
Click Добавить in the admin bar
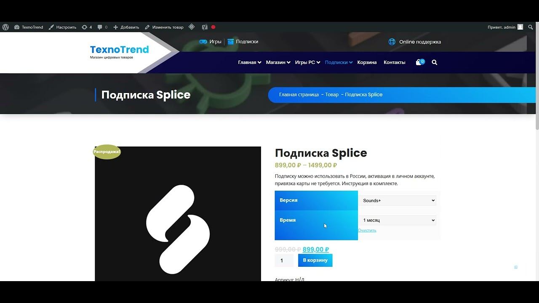click(126, 27)
